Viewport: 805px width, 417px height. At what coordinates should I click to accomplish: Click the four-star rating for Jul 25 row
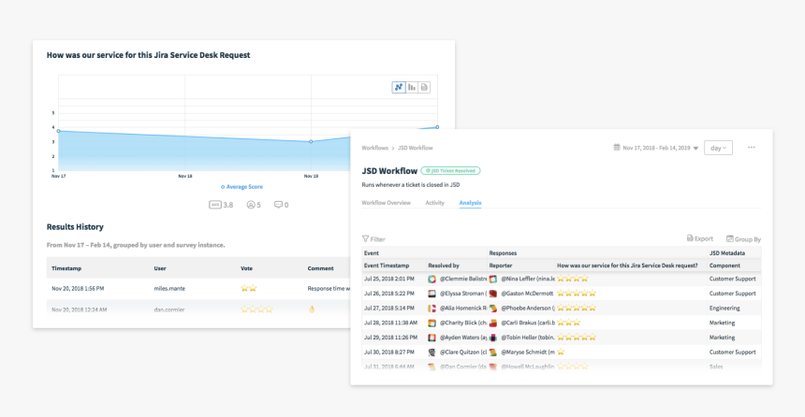(x=573, y=279)
